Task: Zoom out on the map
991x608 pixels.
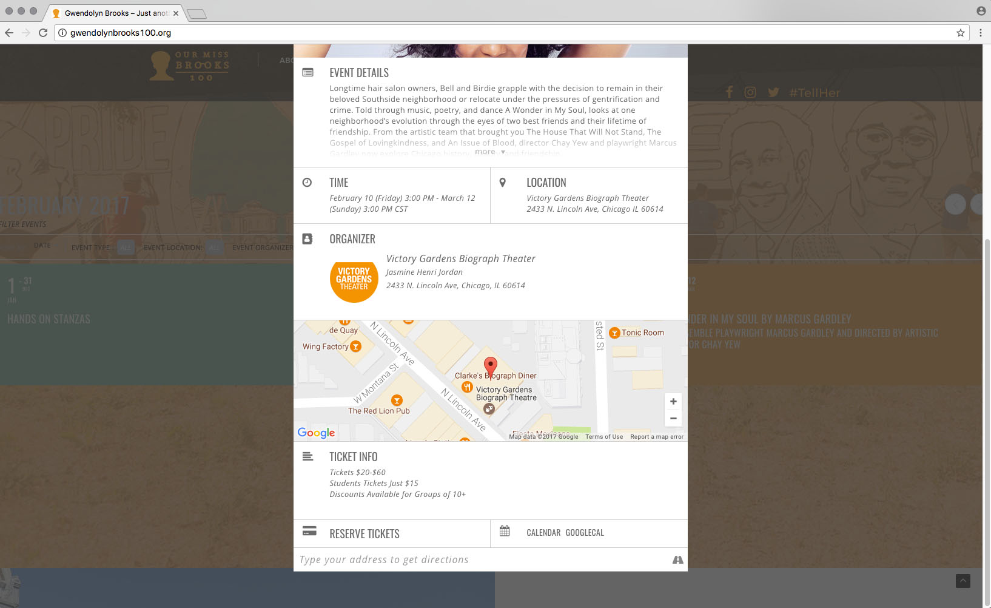Action: (673, 418)
